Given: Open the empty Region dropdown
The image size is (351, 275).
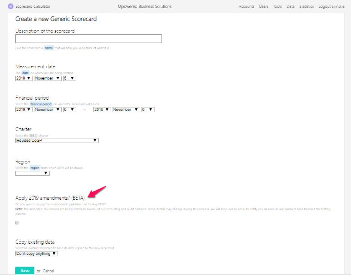Looking at the screenshot, I should click(x=32, y=173).
